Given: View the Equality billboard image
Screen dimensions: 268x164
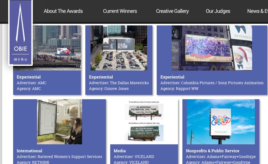Looking at the screenshot, I should (x=221, y=122).
